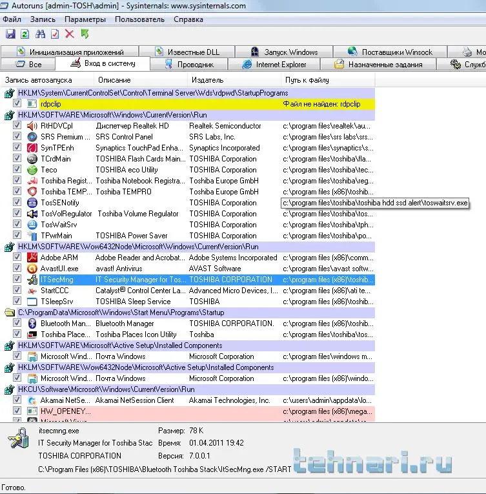
Task: Click the binoculars Find icon
Action: pyautogui.click(x=41, y=34)
